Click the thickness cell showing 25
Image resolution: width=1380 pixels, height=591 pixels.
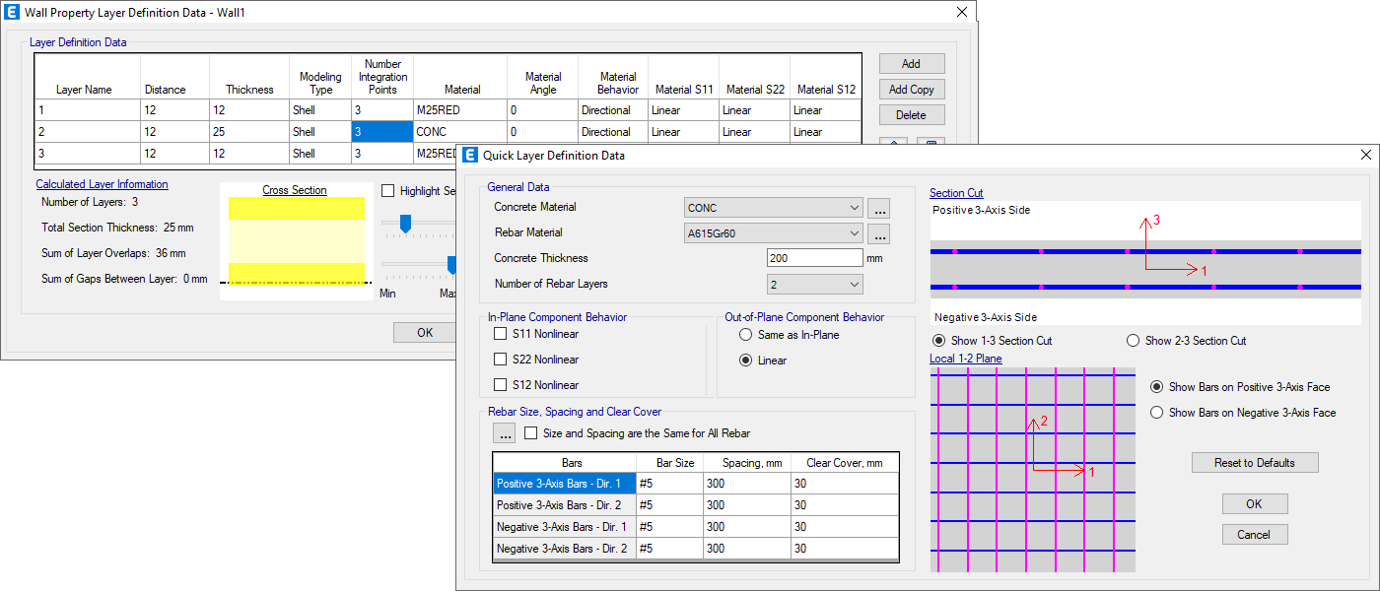tap(249, 132)
